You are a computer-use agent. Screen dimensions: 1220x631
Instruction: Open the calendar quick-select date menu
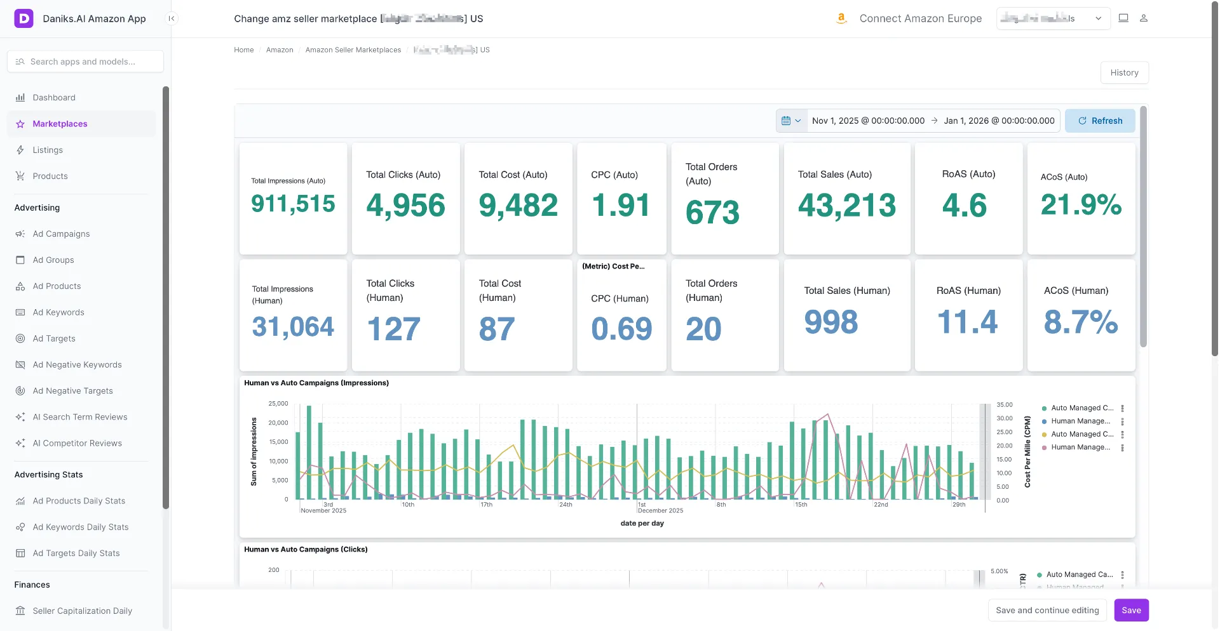pos(791,121)
